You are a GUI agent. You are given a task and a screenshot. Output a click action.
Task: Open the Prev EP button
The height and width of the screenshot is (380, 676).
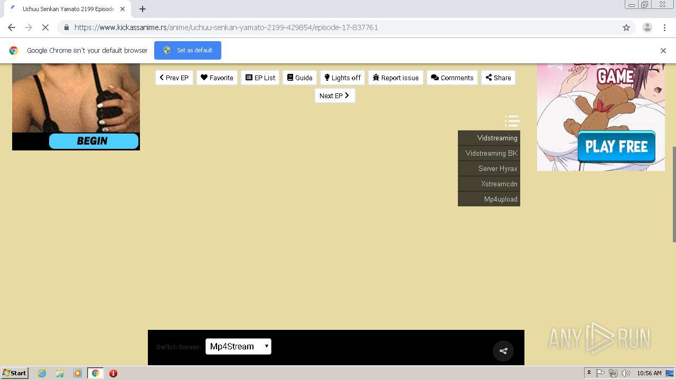(x=174, y=78)
